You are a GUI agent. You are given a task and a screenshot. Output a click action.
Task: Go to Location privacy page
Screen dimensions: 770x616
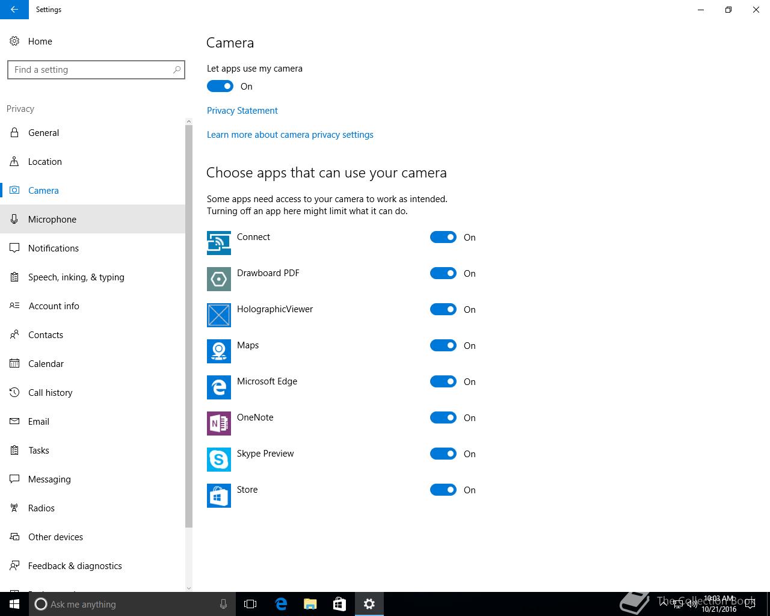(93, 161)
